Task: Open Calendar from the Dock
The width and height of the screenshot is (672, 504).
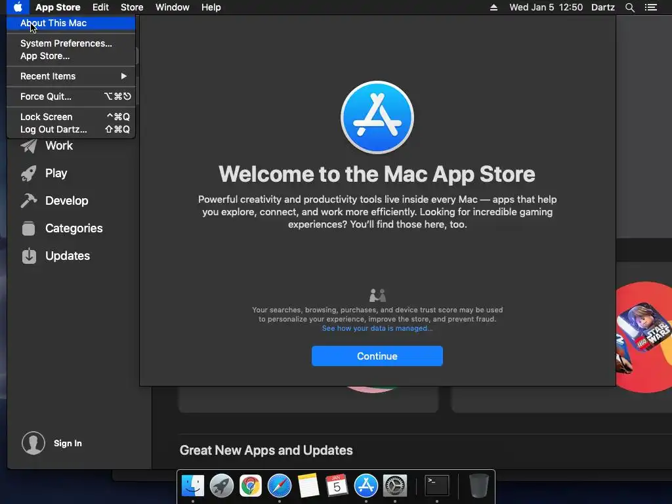Action: point(337,486)
